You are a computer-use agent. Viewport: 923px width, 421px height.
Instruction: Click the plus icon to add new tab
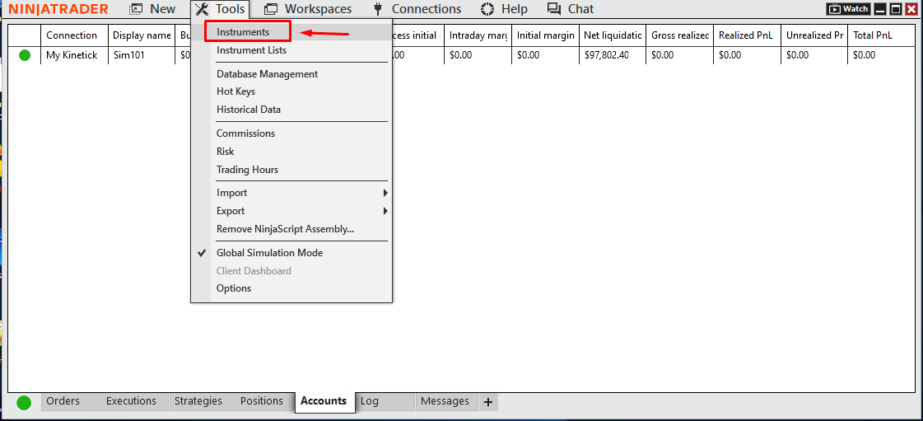tap(488, 402)
